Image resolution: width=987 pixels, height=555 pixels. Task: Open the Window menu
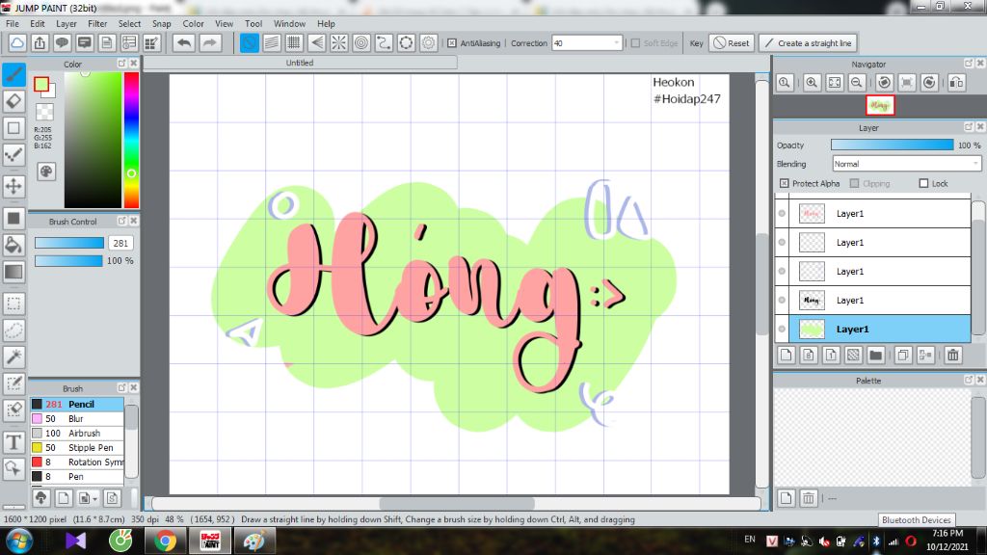pyautogui.click(x=289, y=23)
